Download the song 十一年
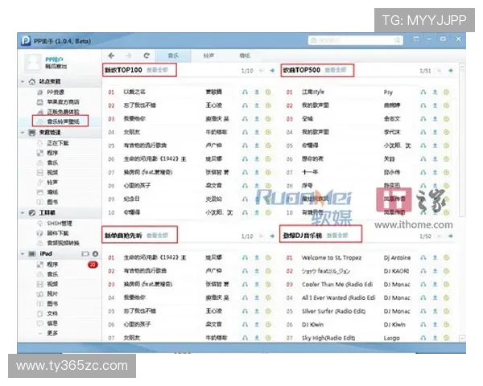 pyautogui.click(x=435, y=172)
